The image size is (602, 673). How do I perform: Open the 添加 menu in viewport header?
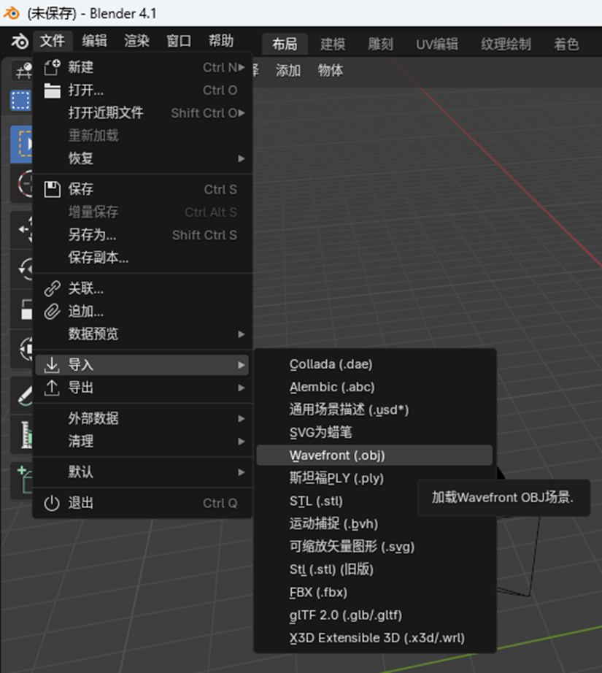point(288,71)
